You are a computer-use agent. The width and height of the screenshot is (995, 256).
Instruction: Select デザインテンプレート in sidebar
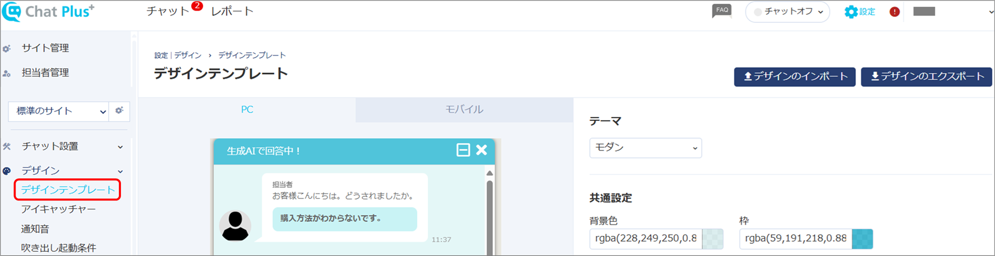(x=68, y=190)
